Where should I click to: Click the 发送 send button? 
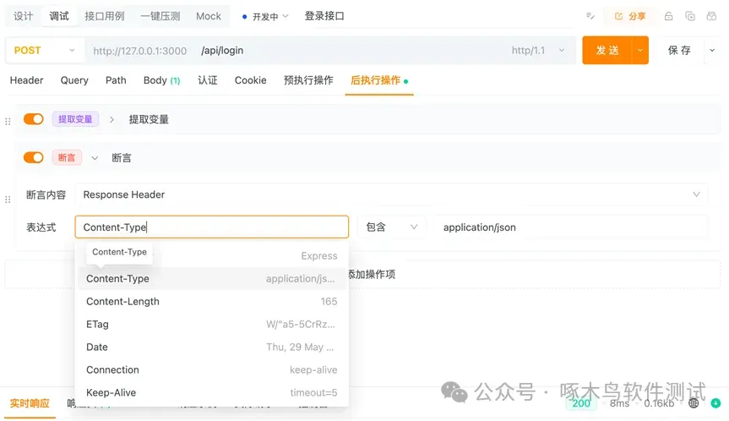[x=607, y=50]
